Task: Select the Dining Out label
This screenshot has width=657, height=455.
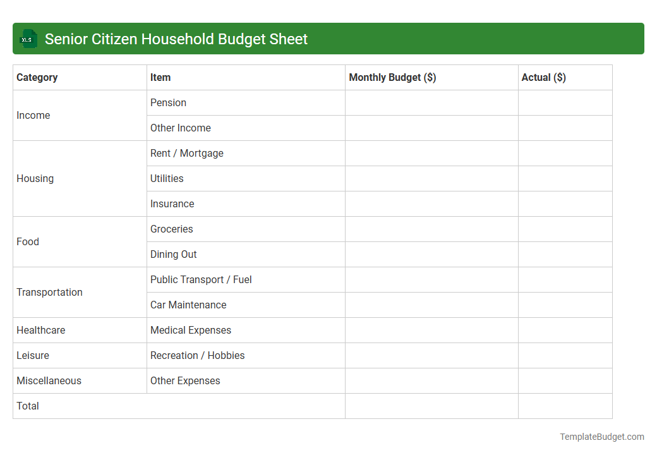Action: coord(173,254)
